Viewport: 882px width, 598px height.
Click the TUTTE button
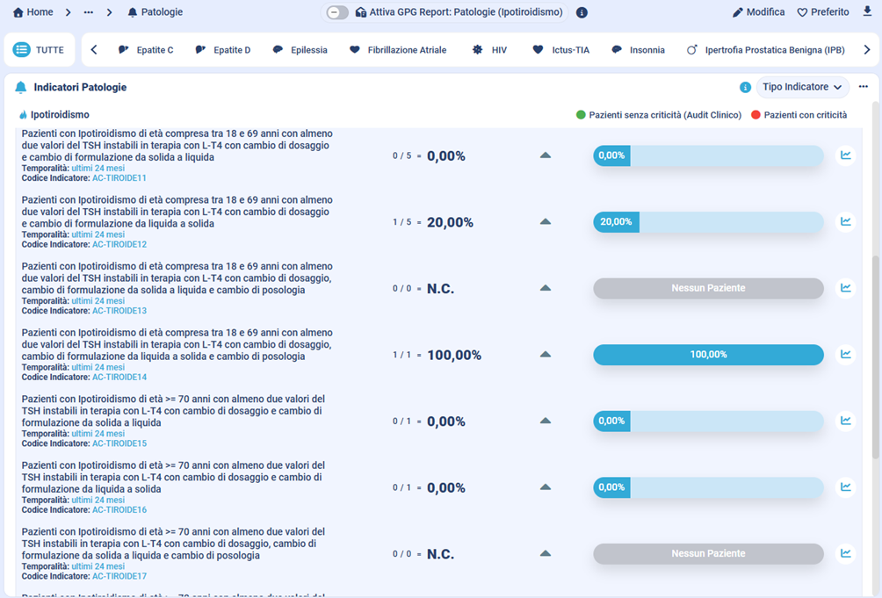coord(40,50)
